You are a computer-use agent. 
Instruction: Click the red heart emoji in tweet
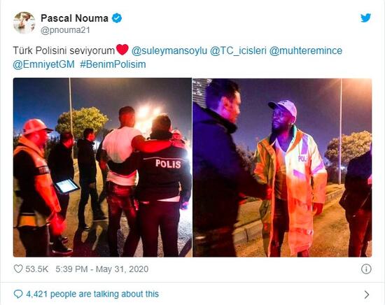[x=122, y=50]
